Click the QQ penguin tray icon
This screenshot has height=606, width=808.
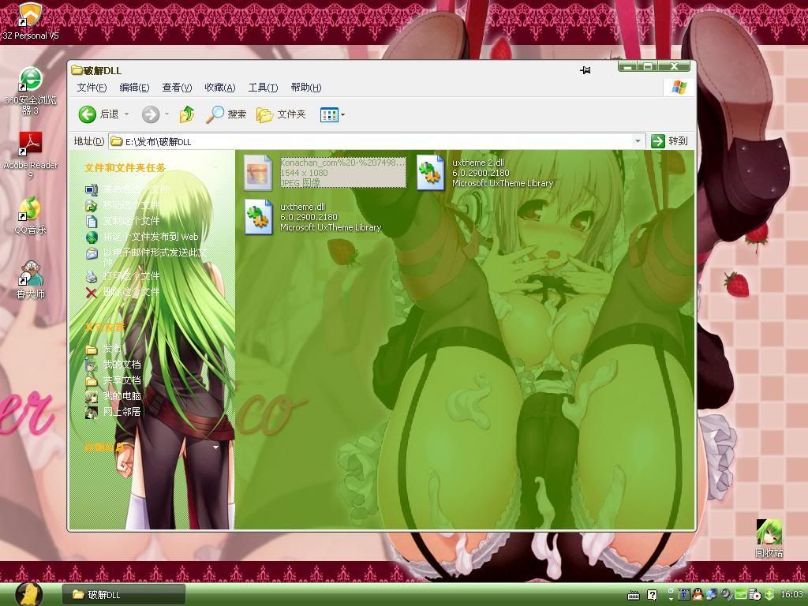[x=698, y=595]
